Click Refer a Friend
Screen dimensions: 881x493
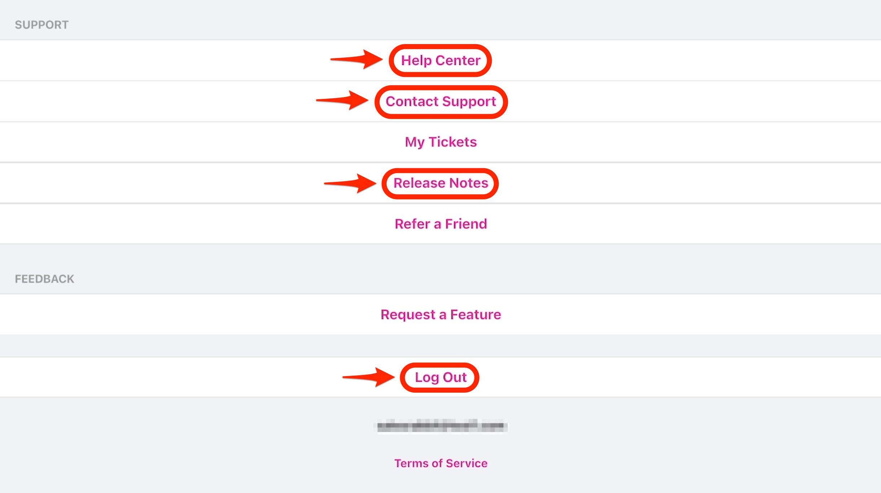[440, 224]
